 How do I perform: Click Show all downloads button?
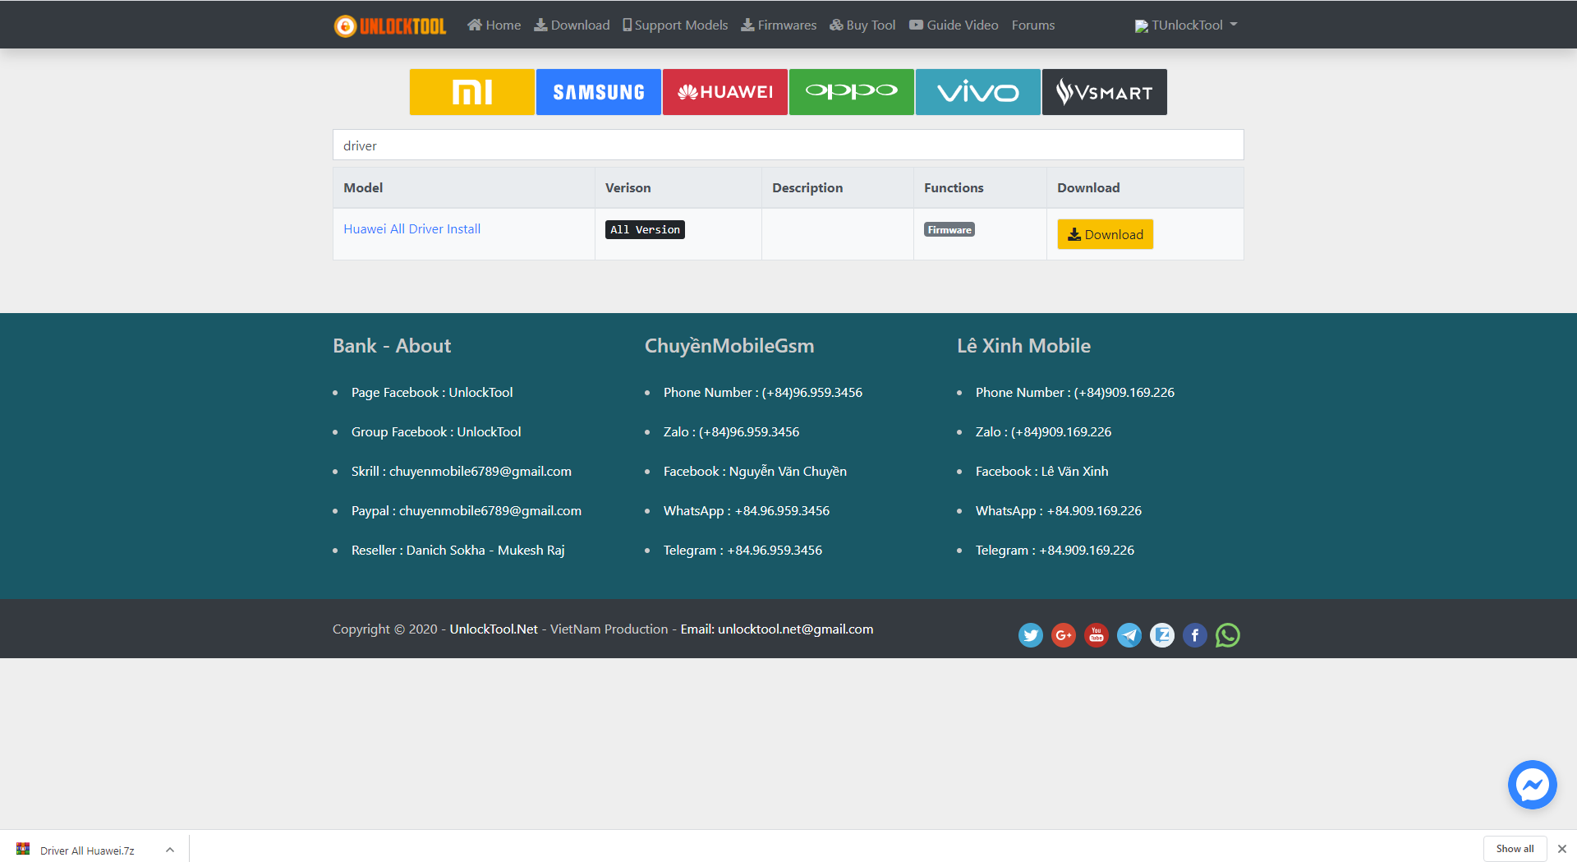(x=1515, y=849)
